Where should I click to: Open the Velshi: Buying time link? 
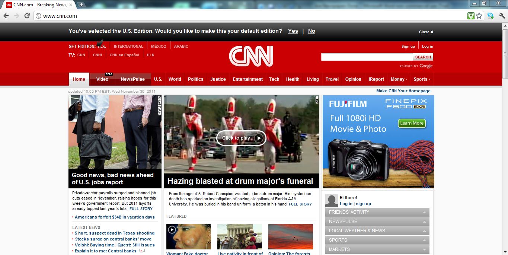click(x=95, y=245)
